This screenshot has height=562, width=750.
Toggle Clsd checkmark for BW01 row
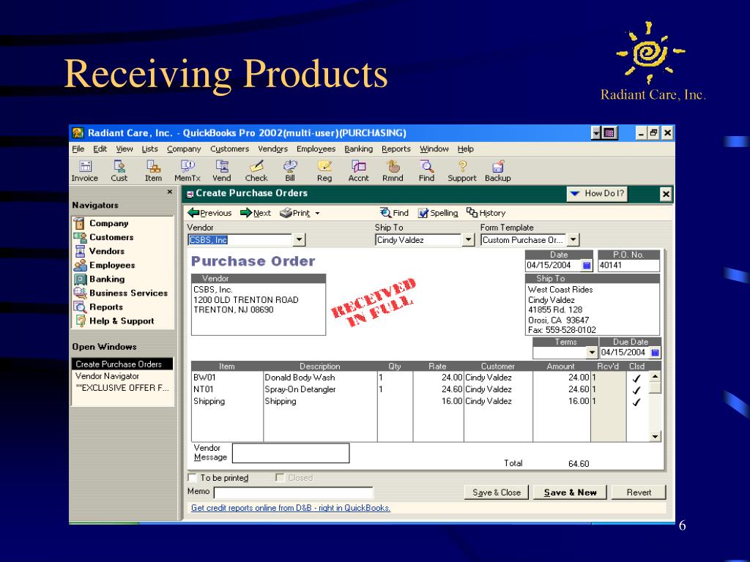coord(636,378)
